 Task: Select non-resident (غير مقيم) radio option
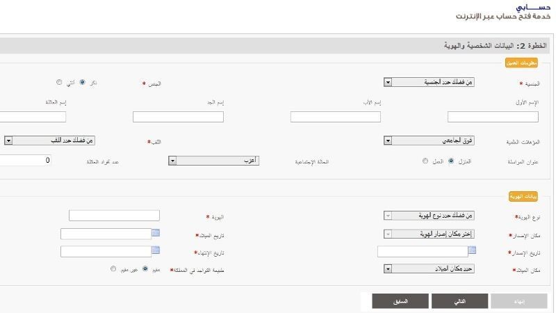pos(113,268)
